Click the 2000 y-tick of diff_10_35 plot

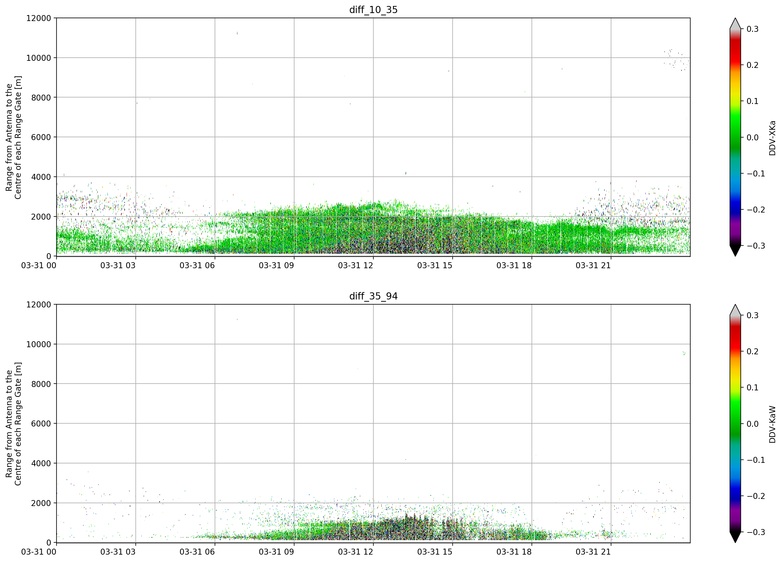tap(41, 217)
